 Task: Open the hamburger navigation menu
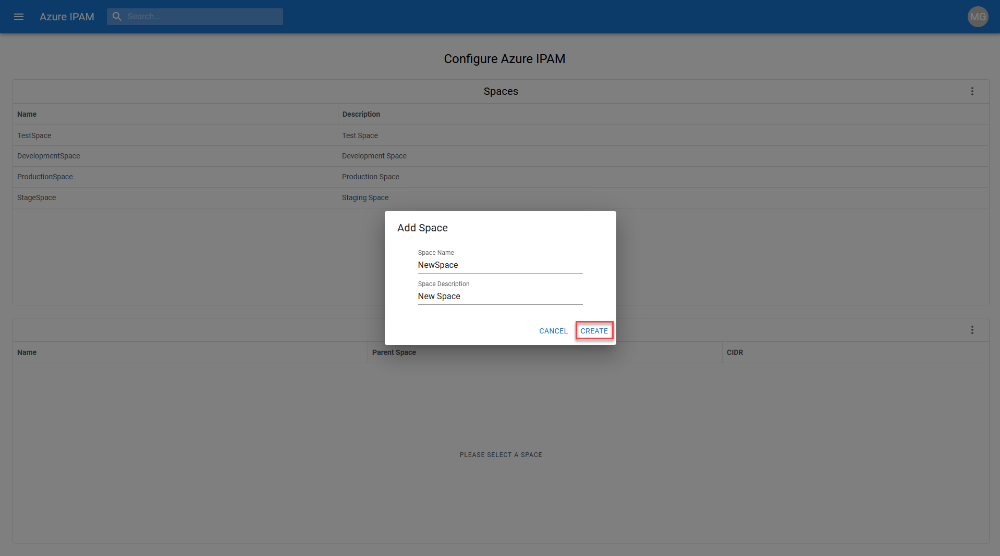pos(19,17)
